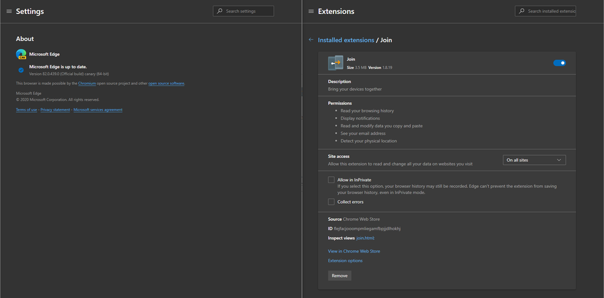This screenshot has width=604, height=298.
Task: Open the Extension options link
Action: [x=345, y=261]
